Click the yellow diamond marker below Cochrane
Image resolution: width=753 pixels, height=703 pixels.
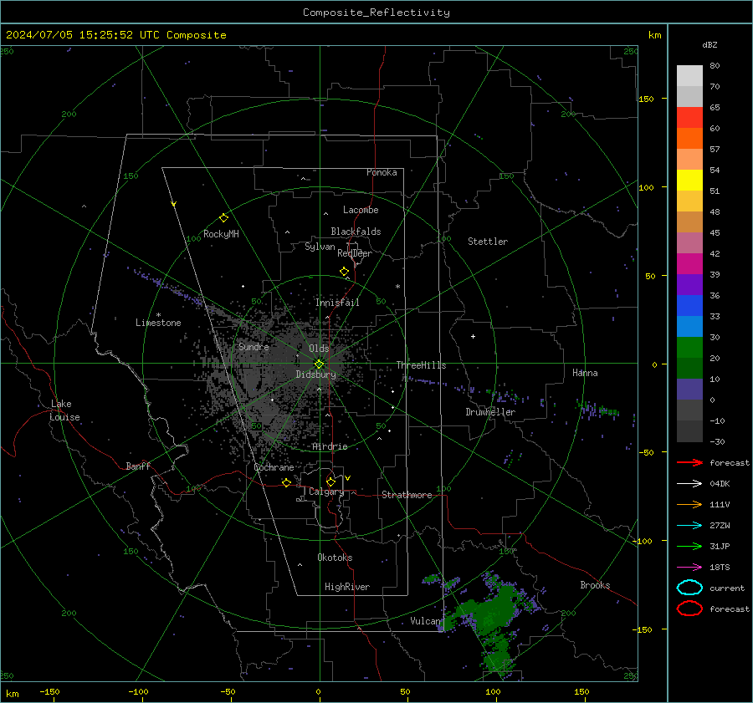(286, 482)
